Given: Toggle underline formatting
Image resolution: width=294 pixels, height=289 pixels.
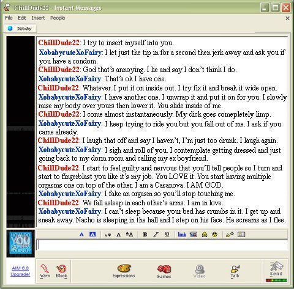Looking at the screenshot, I should (167, 235).
